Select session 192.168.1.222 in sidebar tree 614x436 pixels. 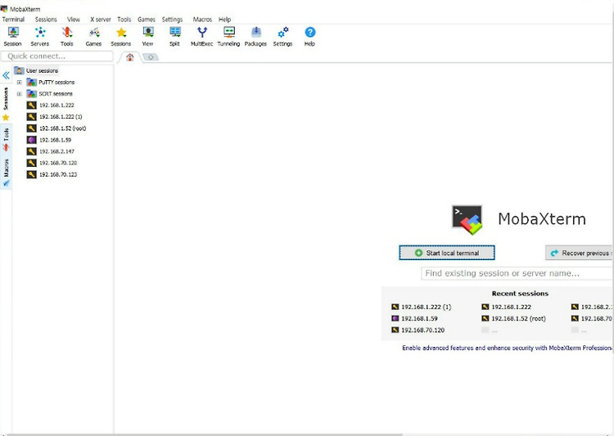[x=56, y=106]
